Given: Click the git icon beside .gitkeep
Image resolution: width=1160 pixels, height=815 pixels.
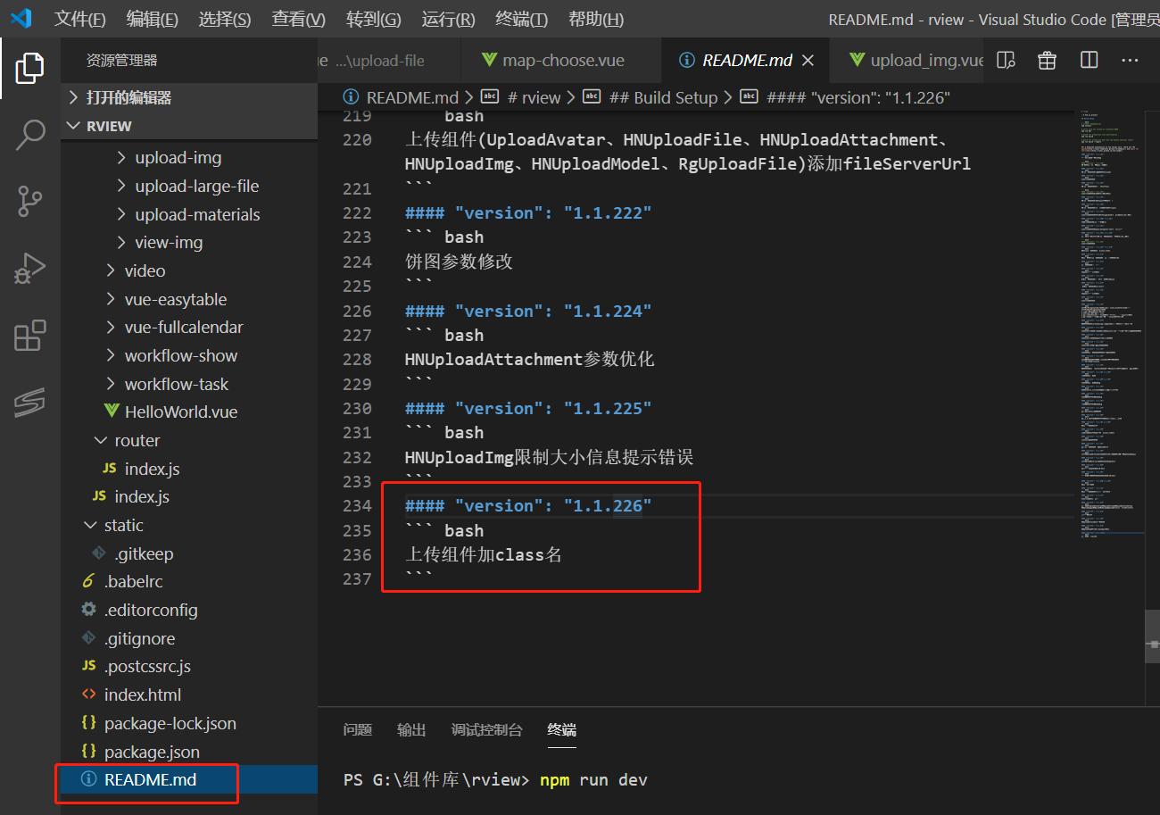Looking at the screenshot, I should coord(98,553).
